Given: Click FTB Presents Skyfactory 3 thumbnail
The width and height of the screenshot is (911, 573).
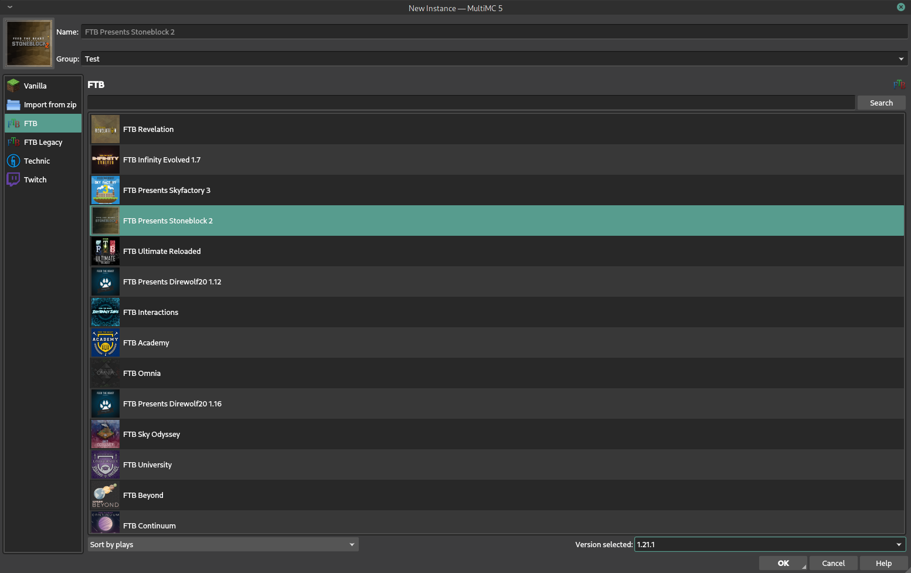Looking at the screenshot, I should (x=106, y=190).
